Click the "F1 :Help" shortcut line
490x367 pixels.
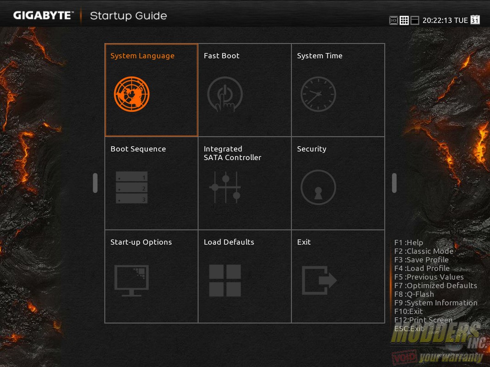pyautogui.click(x=409, y=243)
